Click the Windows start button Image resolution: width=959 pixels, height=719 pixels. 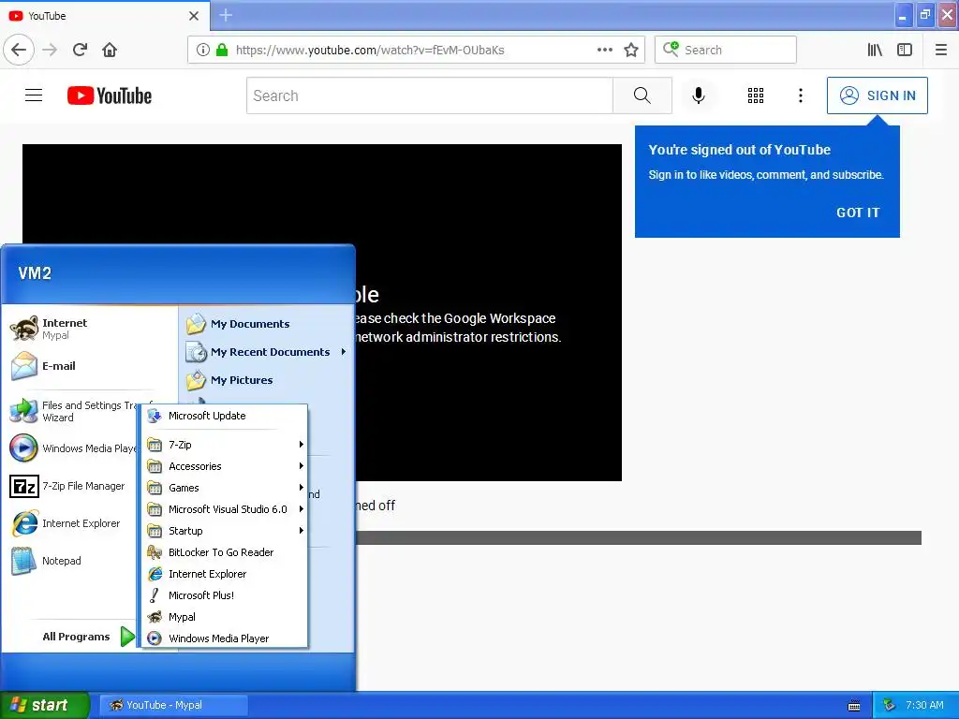click(44, 705)
